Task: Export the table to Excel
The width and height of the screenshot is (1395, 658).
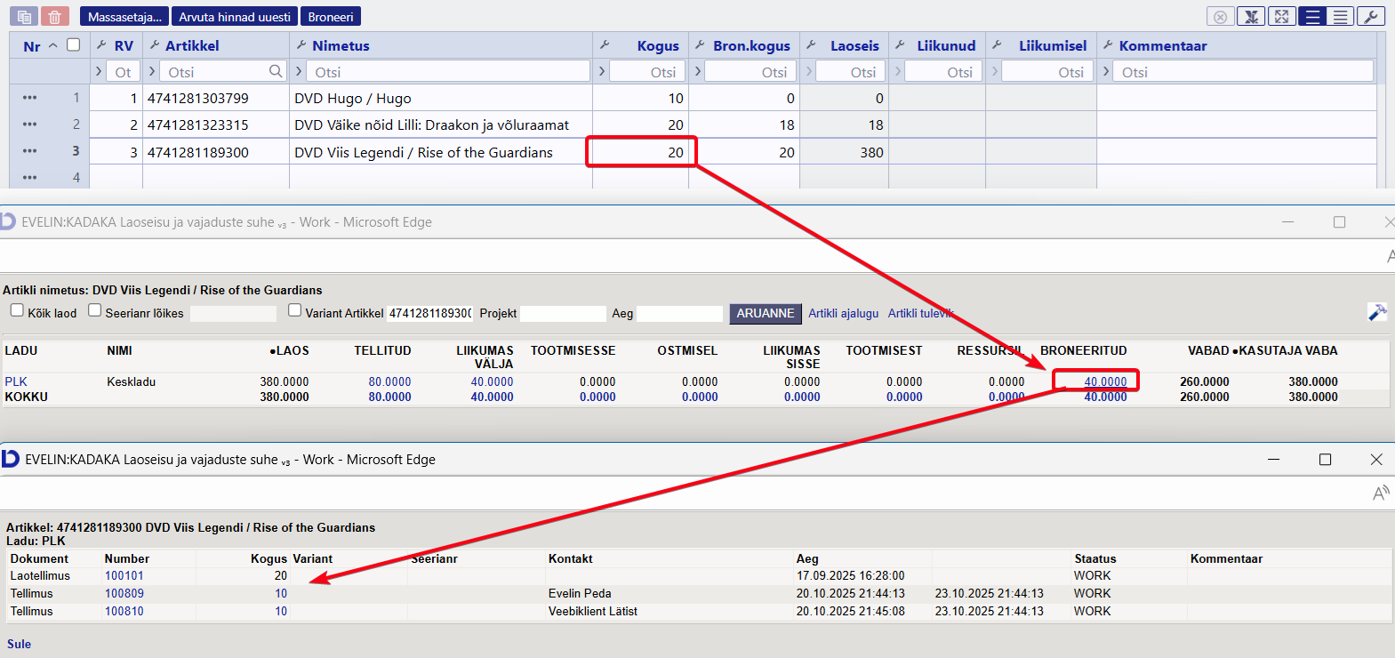Action: click(1251, 17)
